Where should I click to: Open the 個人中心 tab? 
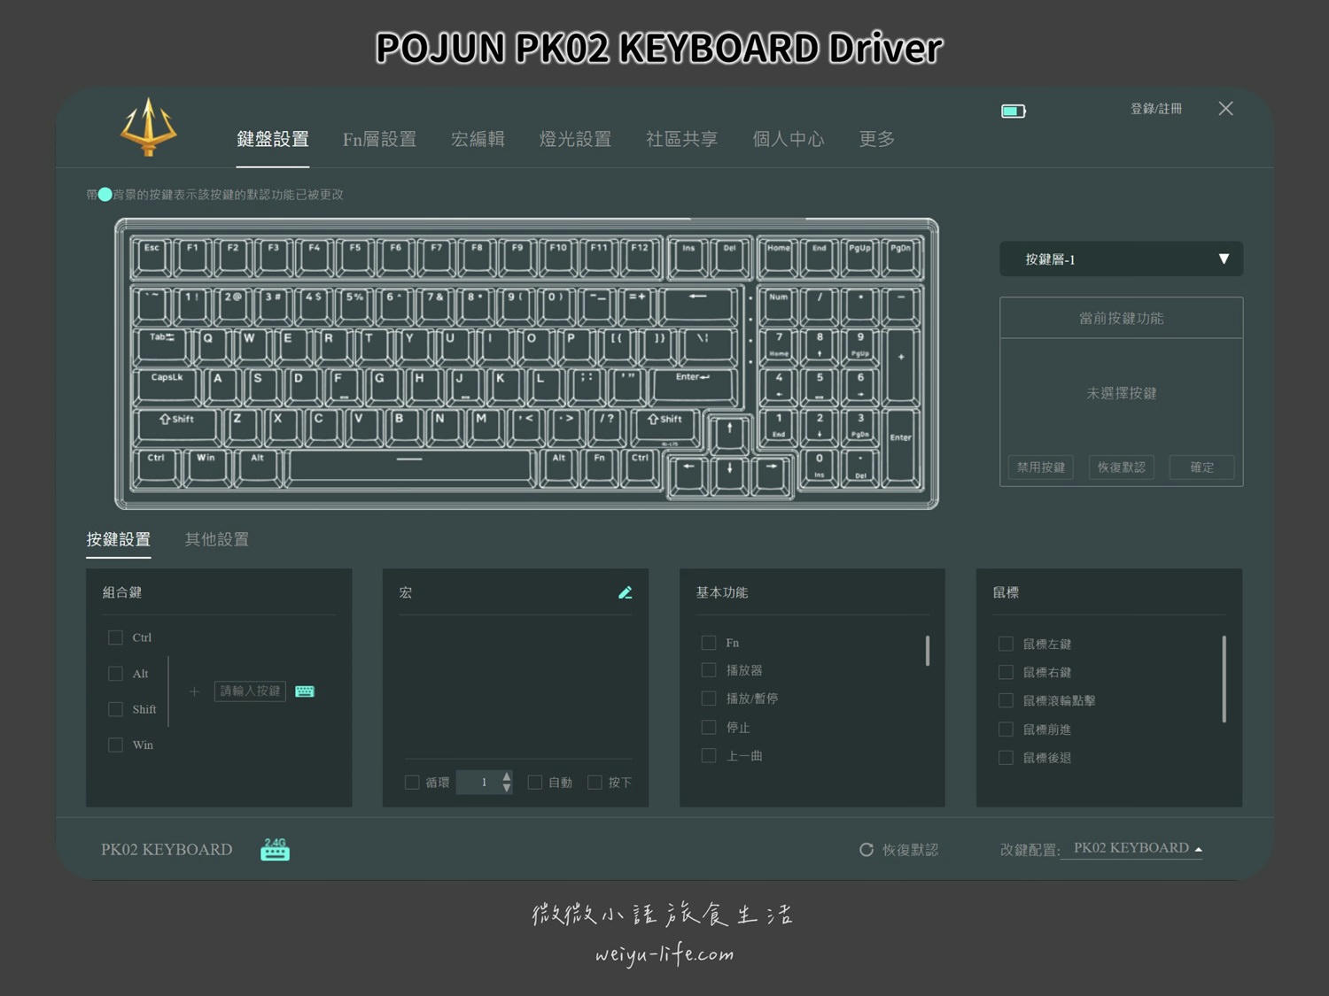(x=788, y=139)
